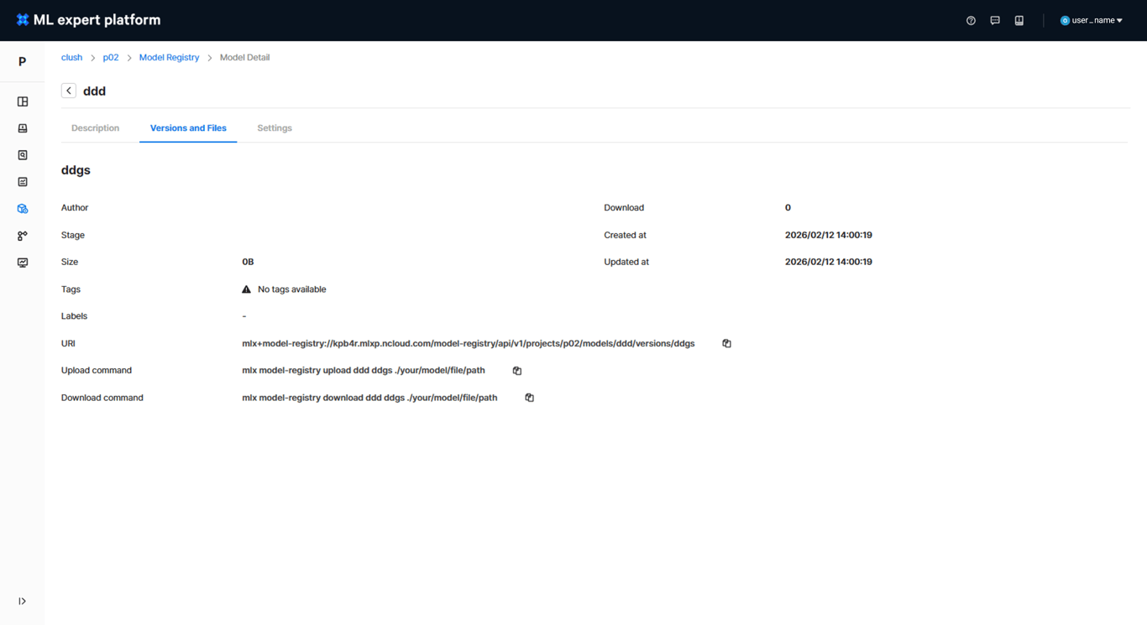This screenshot has height=625, width=1147.
Task: Click the 'mlx model-registry upload' command text
Action: pyautogui.click(x=364, y=371)
